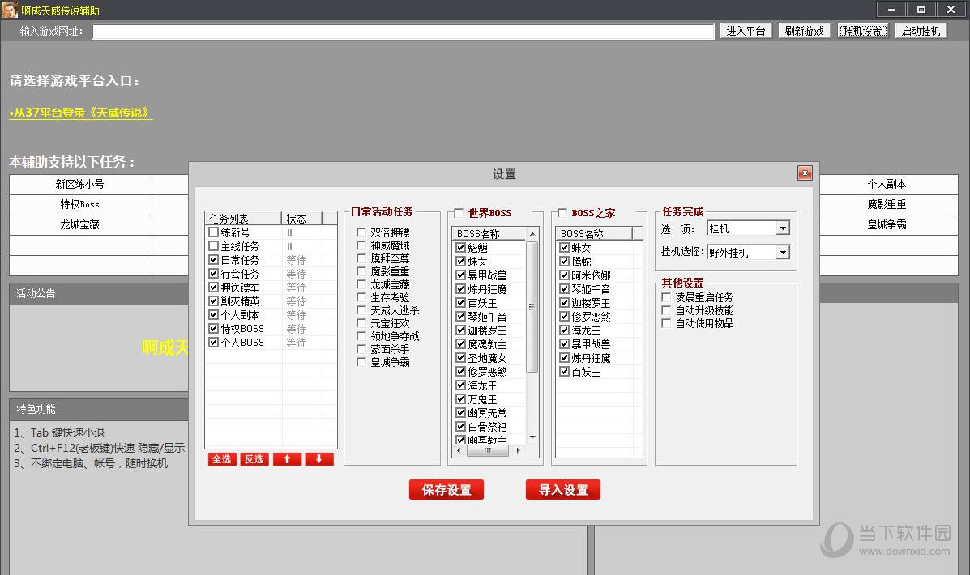Tick the 元宝狂欢 daily activity

(x=361, y=323)
